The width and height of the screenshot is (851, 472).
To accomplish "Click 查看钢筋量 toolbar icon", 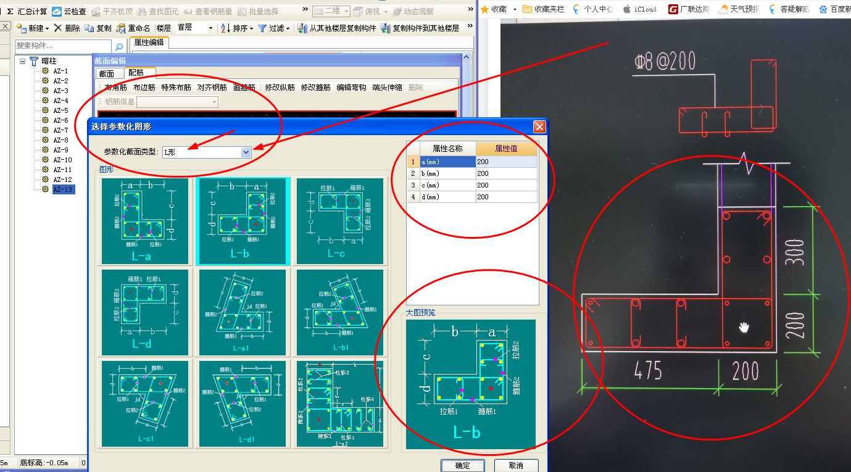I will click(x=188, y=11).
